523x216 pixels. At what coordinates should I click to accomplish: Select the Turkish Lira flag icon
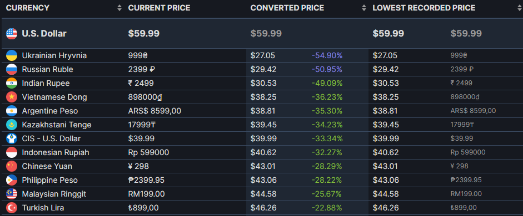[12, 208]
